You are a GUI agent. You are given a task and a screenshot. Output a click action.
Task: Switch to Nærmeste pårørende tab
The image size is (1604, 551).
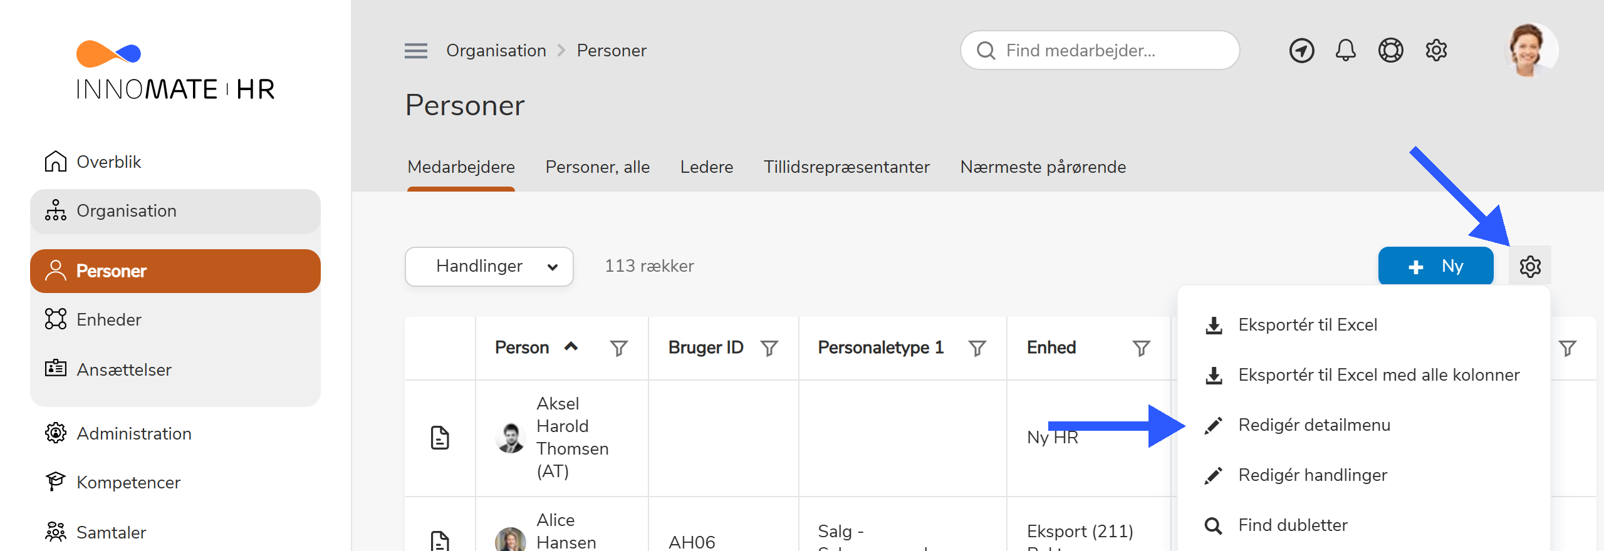pyautogui.click(x=1043, y=167)
